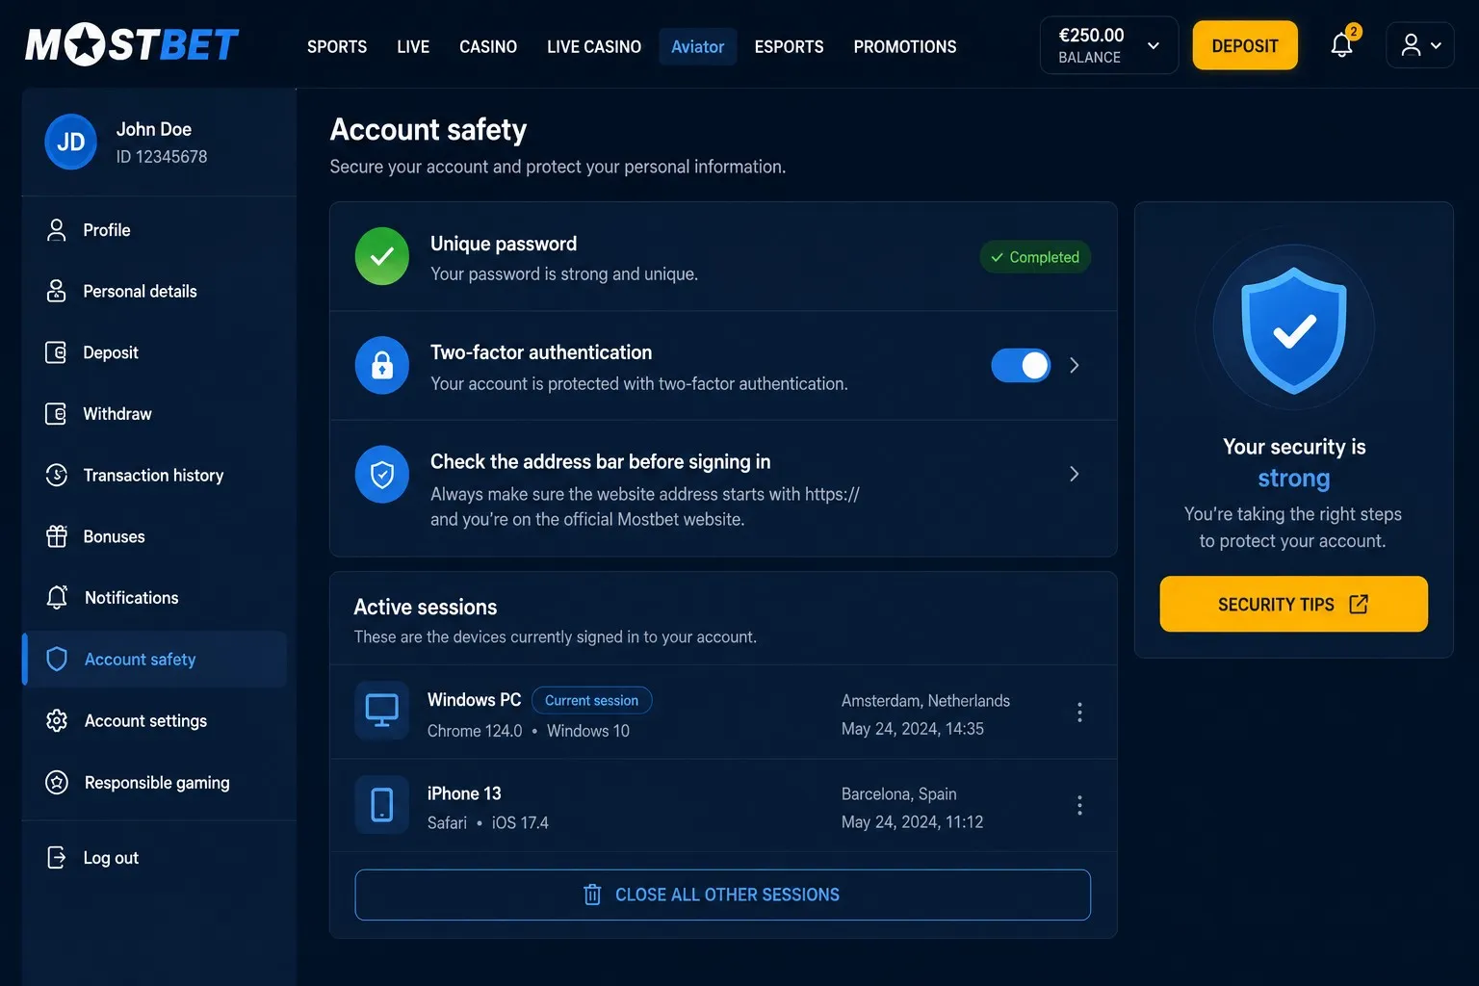Click the Account safety shield icon
The image size is (1479, 986).
point(57,659)
